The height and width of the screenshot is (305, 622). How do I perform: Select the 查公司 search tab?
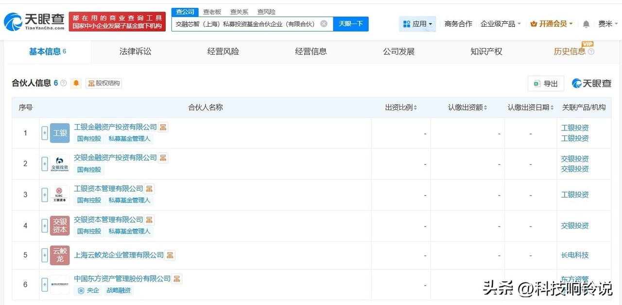185,12
